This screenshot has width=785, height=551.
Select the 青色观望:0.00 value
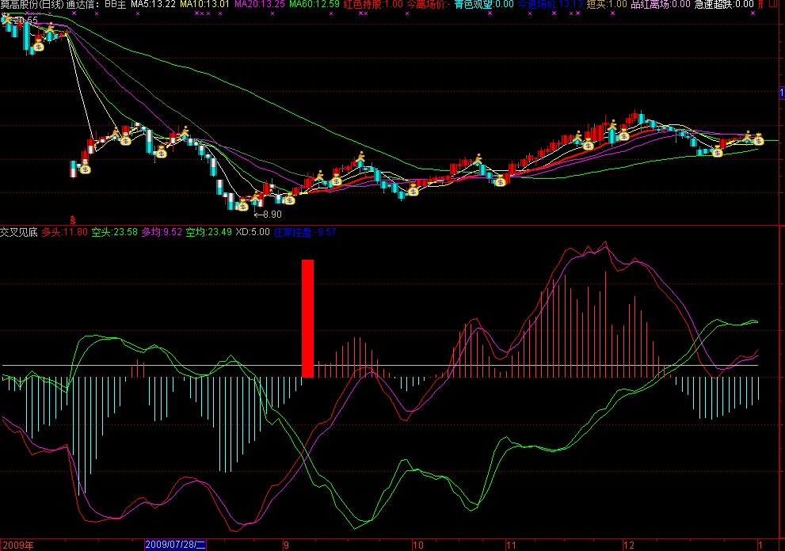(x=484, y=5)
